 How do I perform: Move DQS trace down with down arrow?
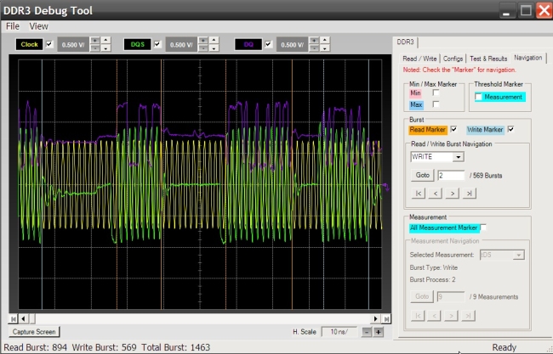click(214, 48)
